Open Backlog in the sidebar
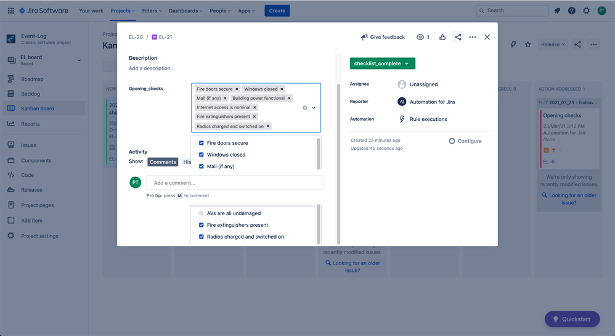This screenshot has height=336, width=615. pos(44,94)
